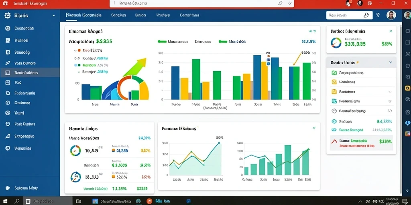This screenshot has height=205, width=411.
Task: Close the Fomonari Ekdoos chart card
Action: coord(314,128)
